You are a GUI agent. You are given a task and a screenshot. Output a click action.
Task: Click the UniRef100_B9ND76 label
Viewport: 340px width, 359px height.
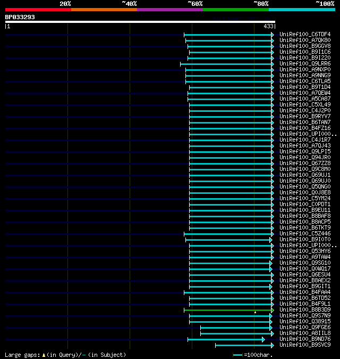pos(305,339)
